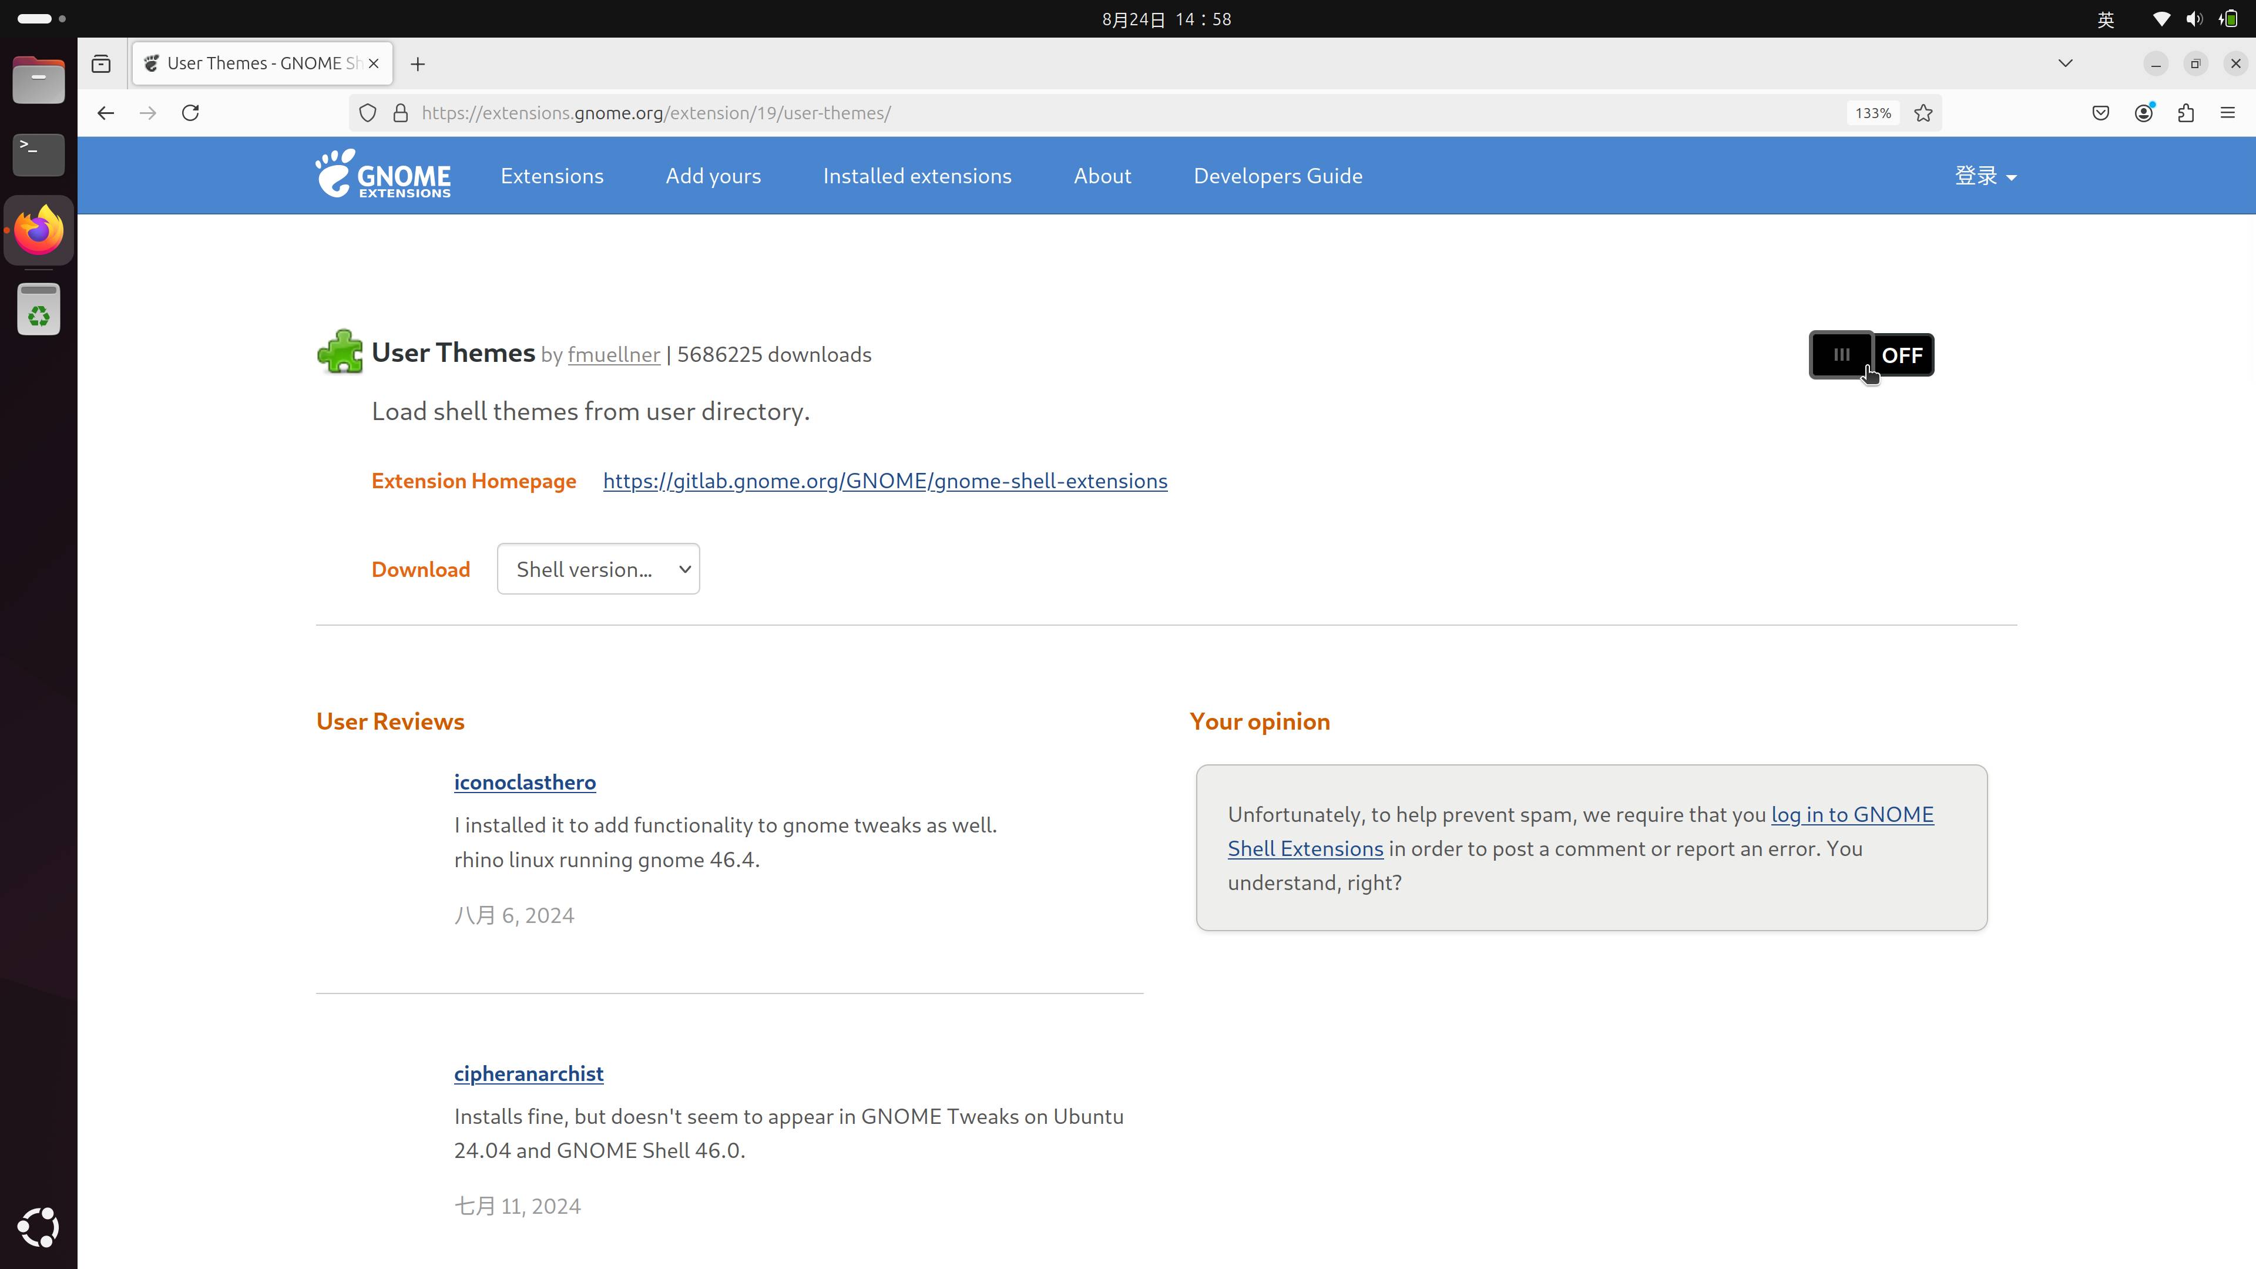
Task: Click the 七月 11, 2024 review date
Action: (518, 1206)
